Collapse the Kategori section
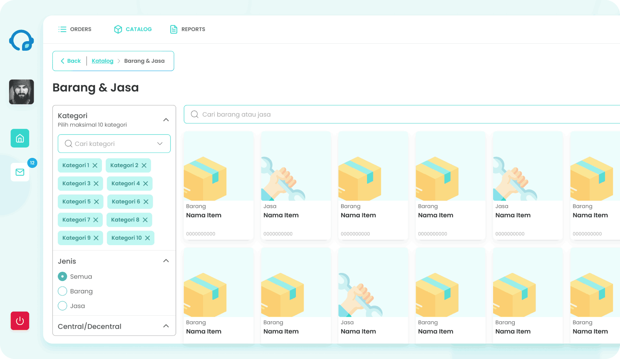The image size is (620, 359). tap(166, 119)
